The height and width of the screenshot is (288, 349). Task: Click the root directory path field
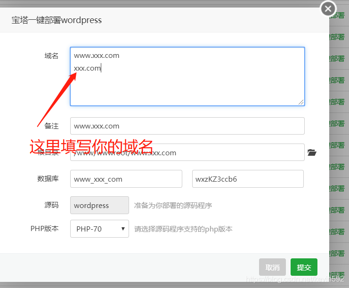click(x=187, y=152)
